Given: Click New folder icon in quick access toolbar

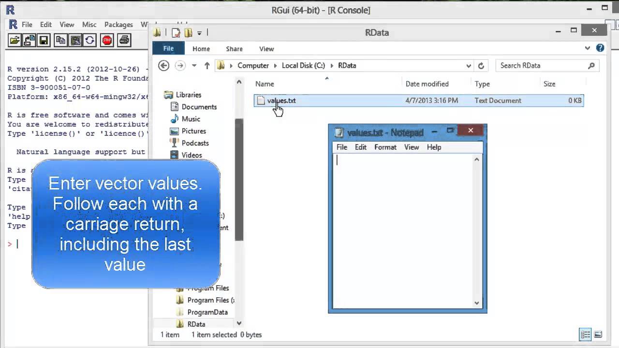Looking at the screenshot, I should [188, 33].
